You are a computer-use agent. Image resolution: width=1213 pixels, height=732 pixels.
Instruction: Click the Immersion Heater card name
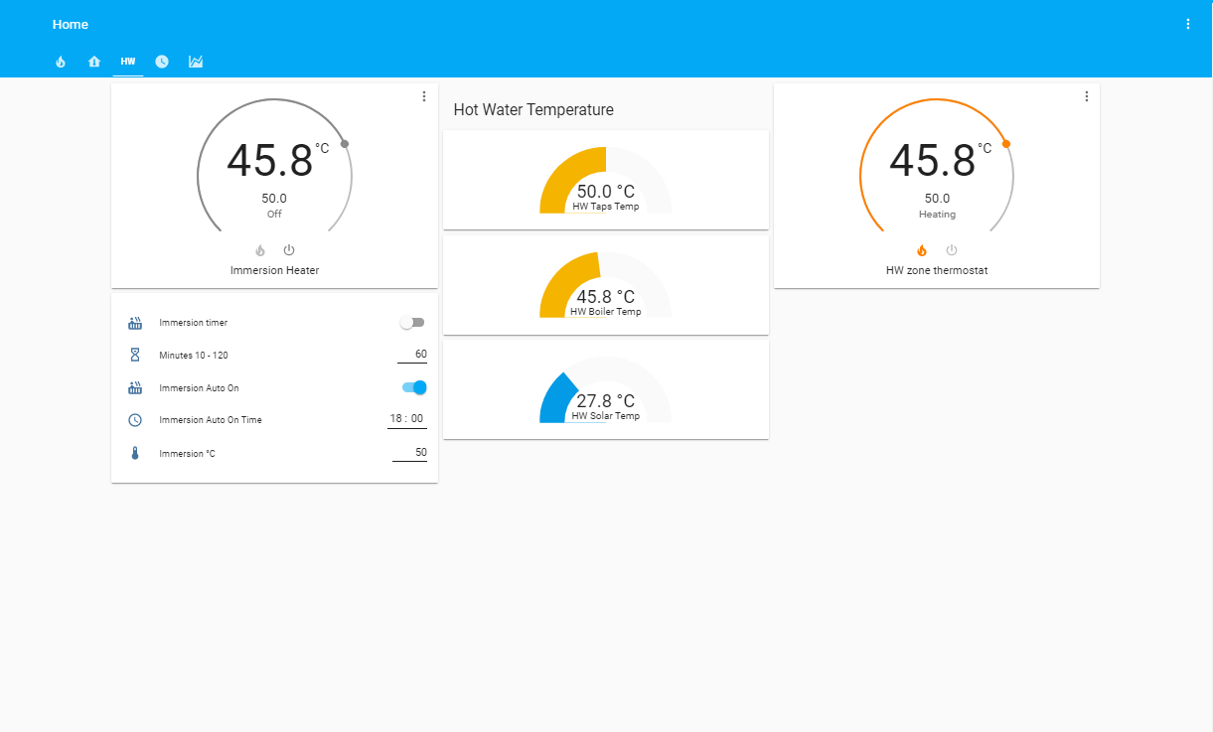pos(274,270)
